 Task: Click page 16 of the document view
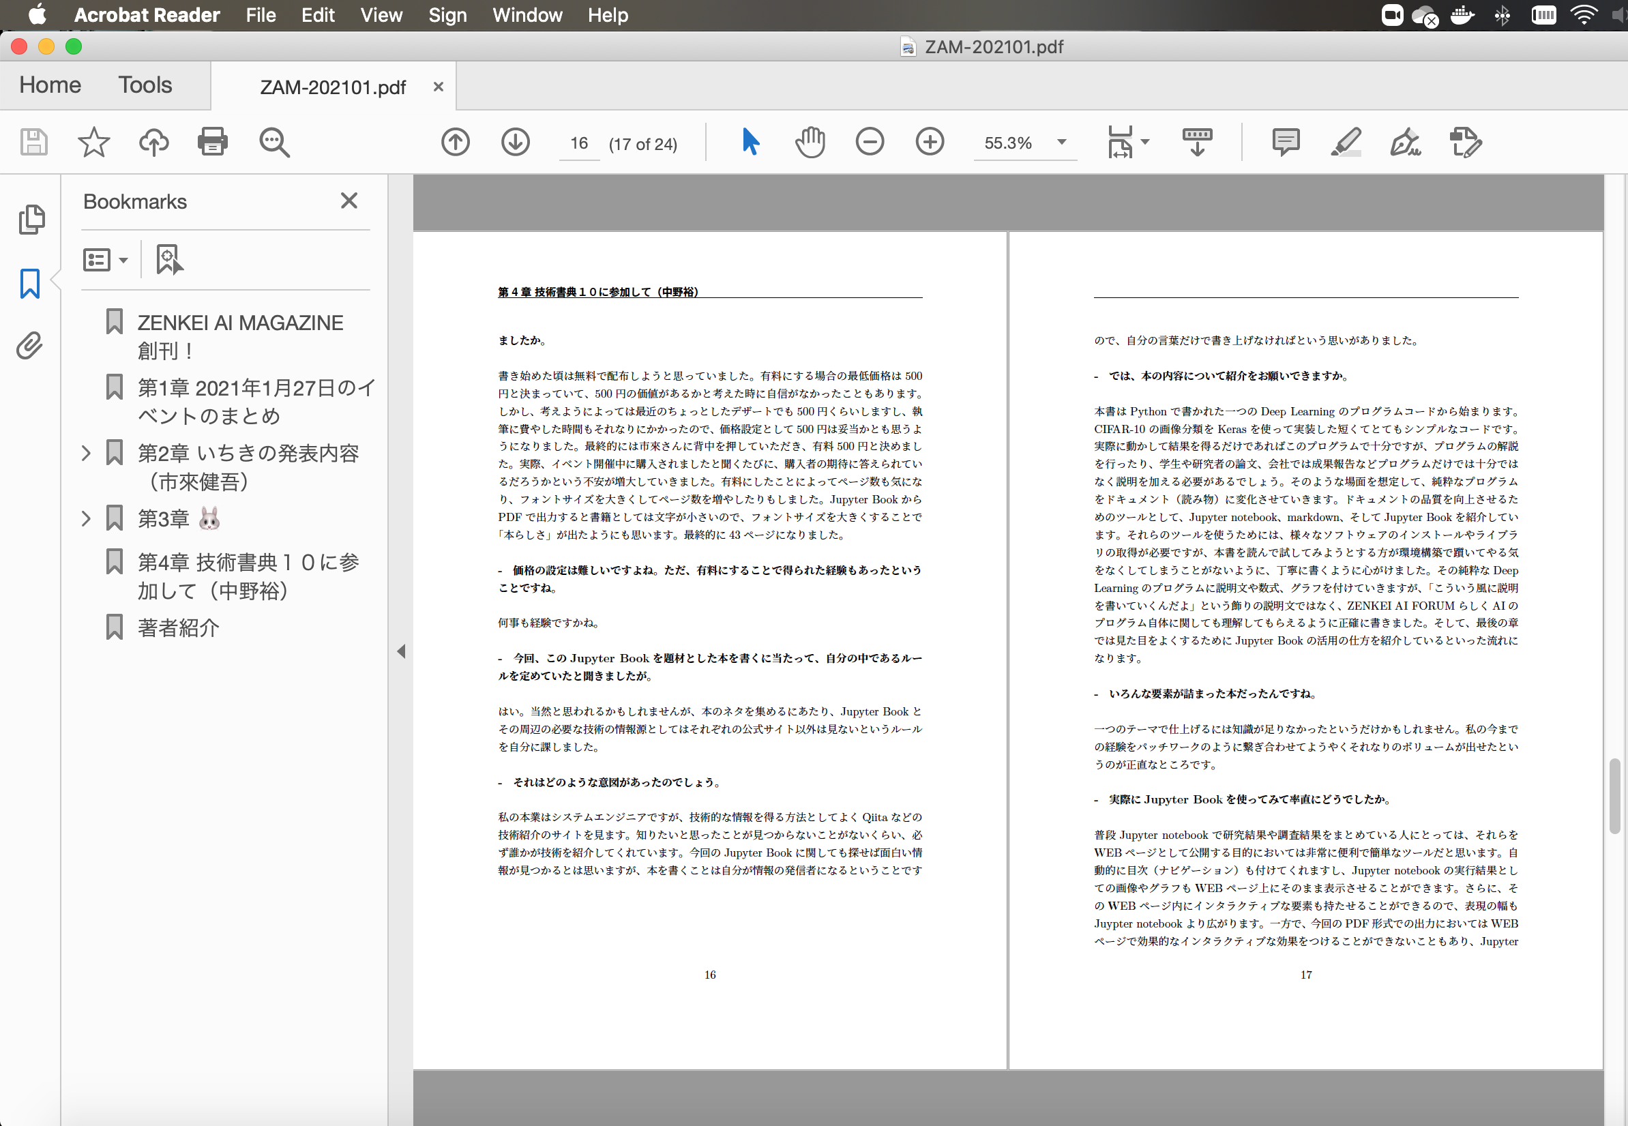pyautogui.click(x=709, y=650)
